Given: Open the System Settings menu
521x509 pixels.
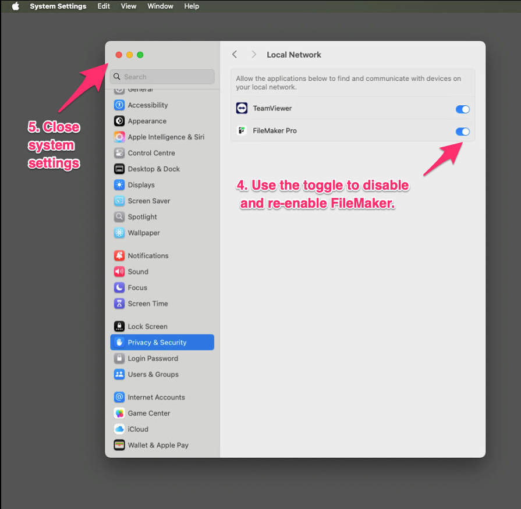Looking at the screenshot, I should [x=58, y=6].
